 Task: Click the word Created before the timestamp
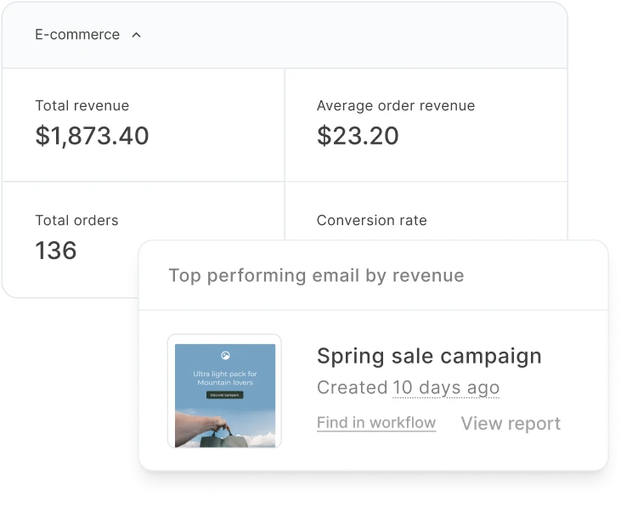pos(352,388)
